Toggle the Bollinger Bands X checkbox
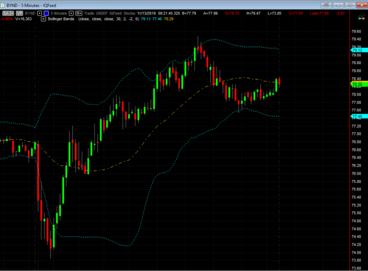Viewport: 368px width, 271px height. click(42, 19)
